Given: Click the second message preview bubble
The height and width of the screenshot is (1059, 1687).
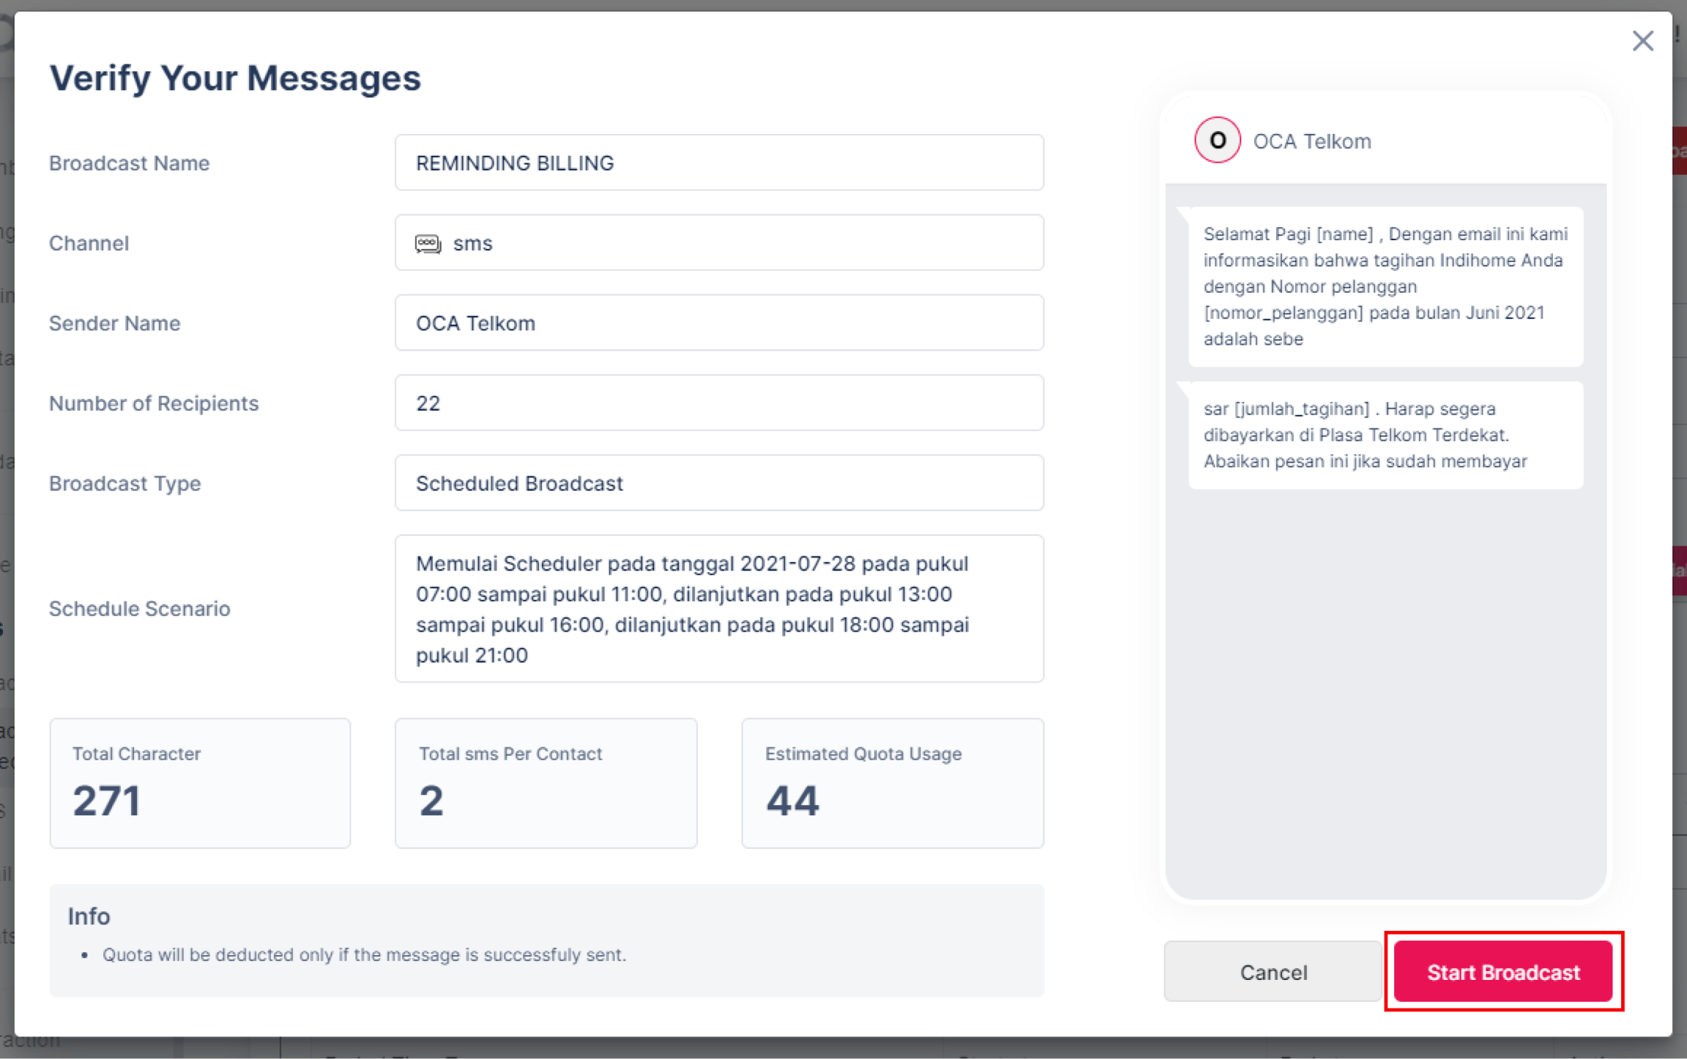Looking at the screenshot, I should pos(1385,435).
